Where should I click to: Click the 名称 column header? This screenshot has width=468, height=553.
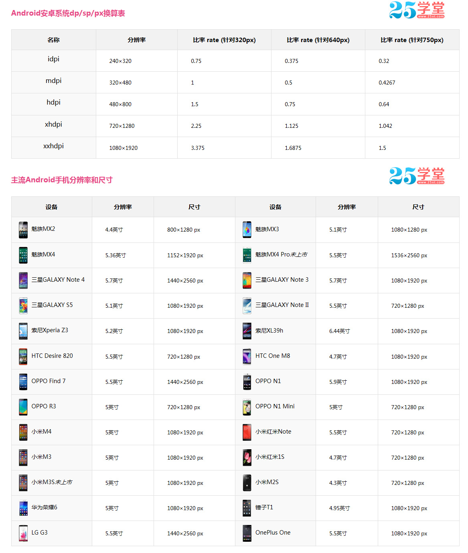(x=53, y=40)
